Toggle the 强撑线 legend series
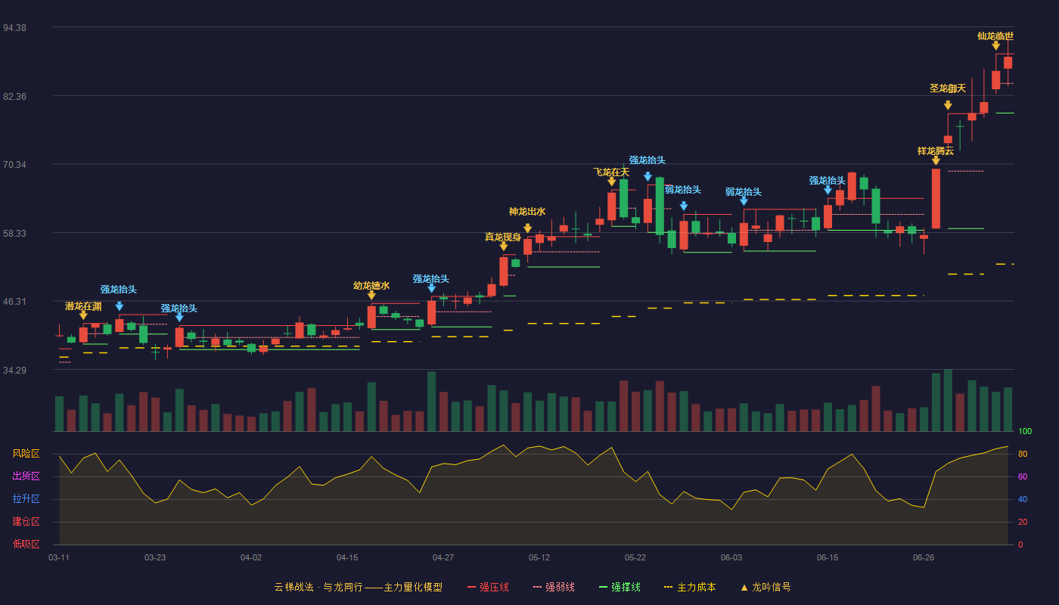This screenshot has width=1059, height=605. pyautogui.click(x=620, y=587)
